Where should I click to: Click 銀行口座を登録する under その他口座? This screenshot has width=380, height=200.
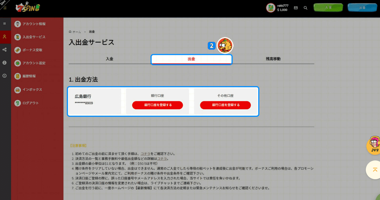[x=225, y=105]
